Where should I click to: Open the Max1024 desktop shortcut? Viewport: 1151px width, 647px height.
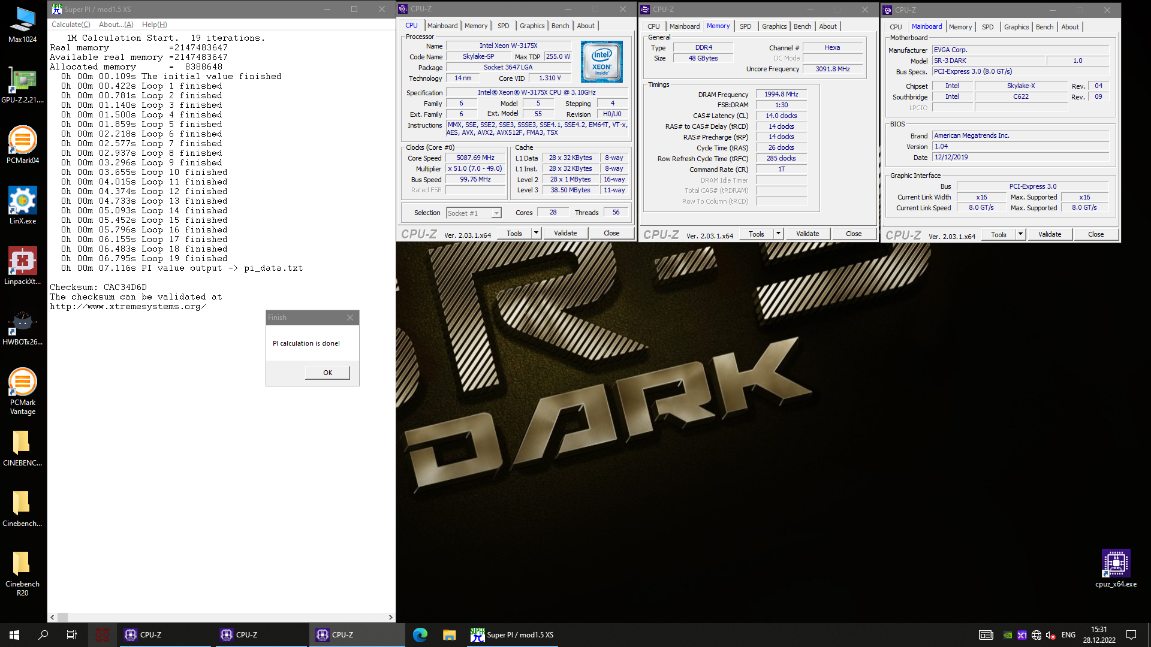click(x=22, y=25)
